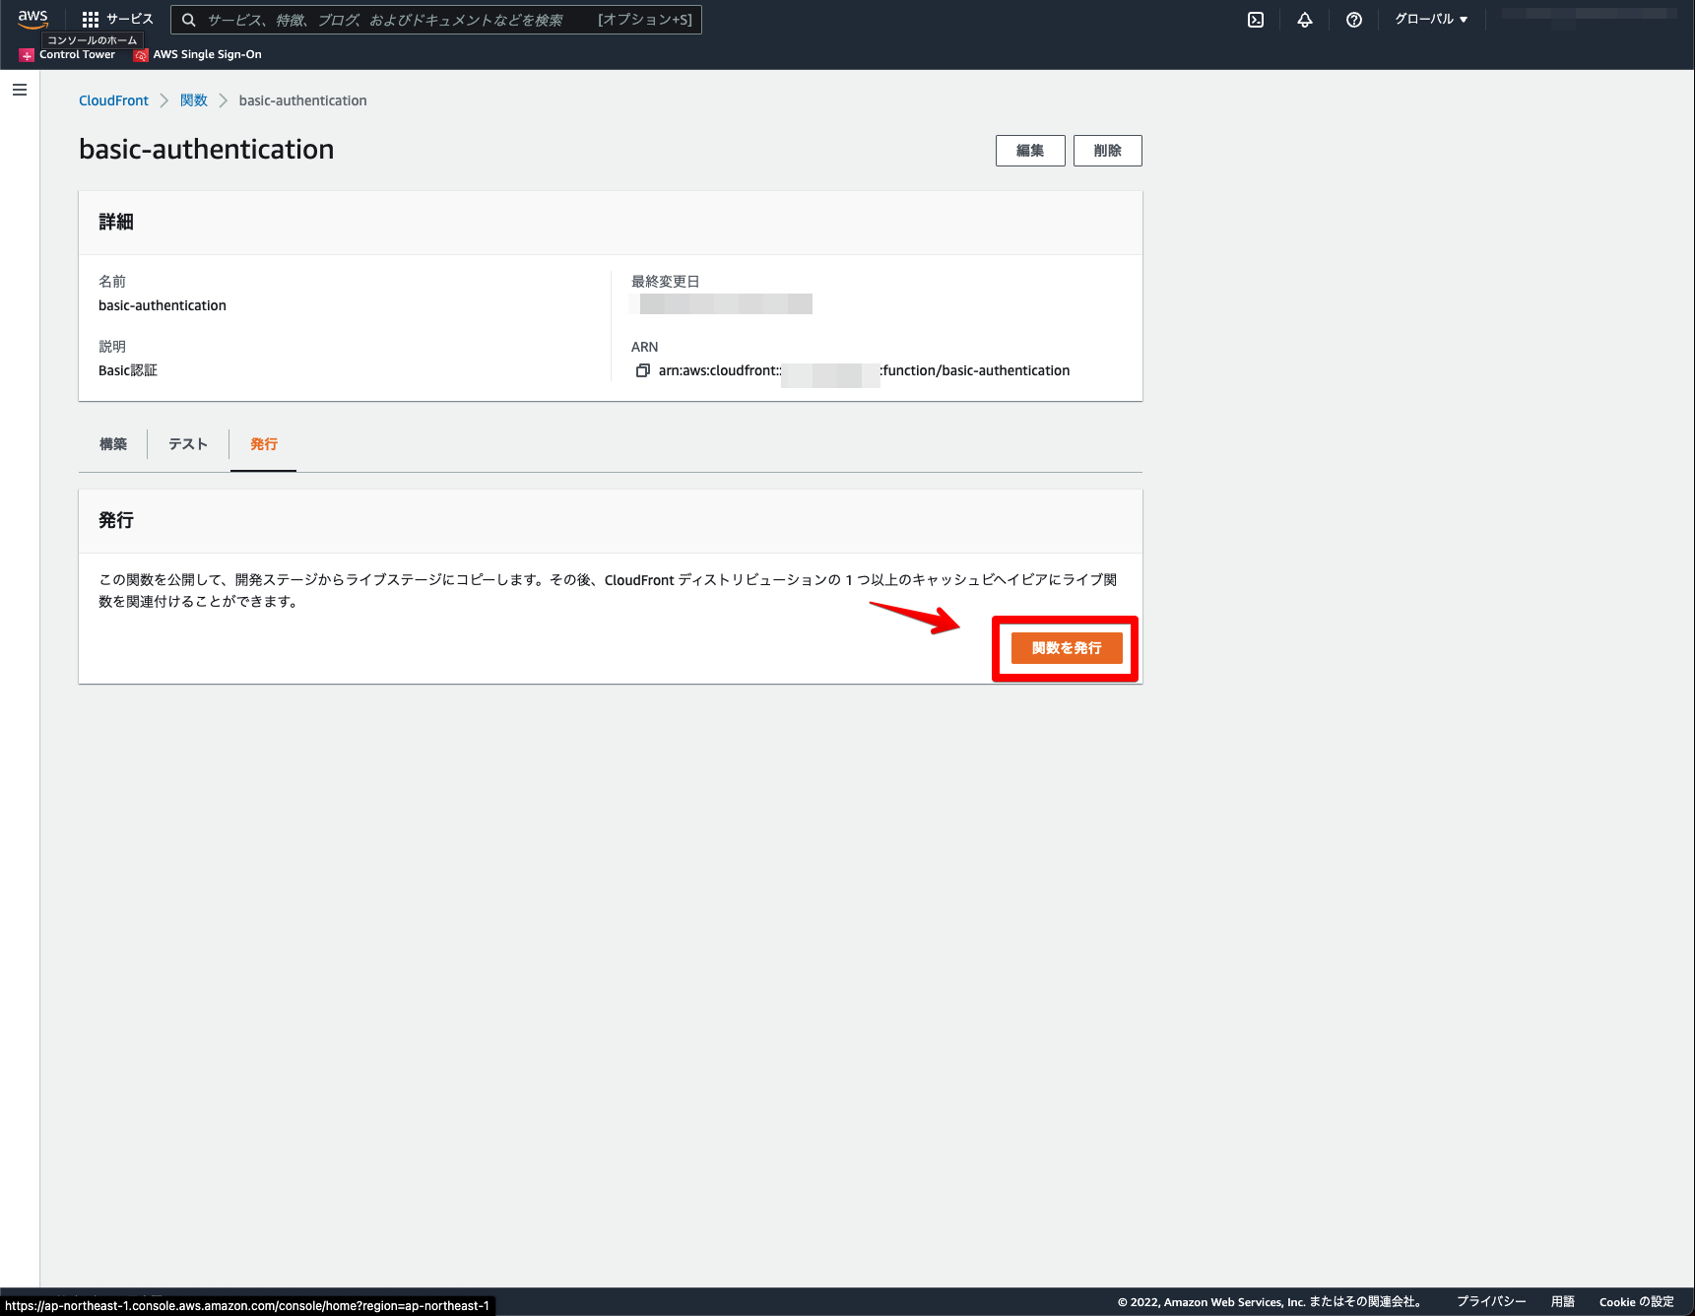
Task: Click the 最終変更日 label
Action: (665, 282)
